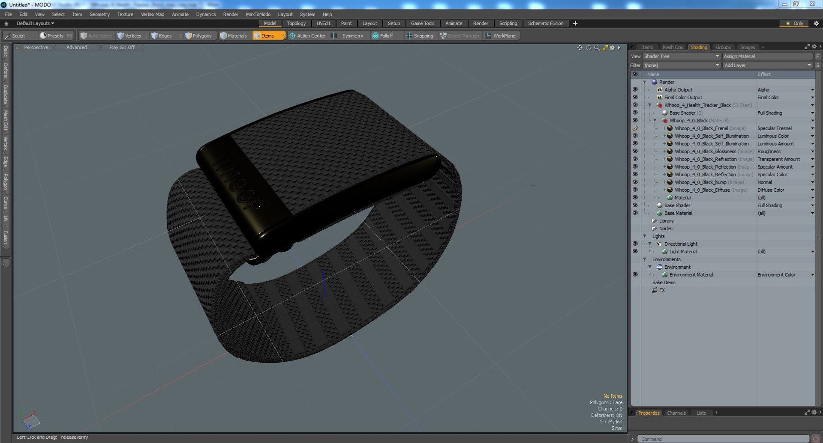Open the Filter (none) dropdown

tap(681, 65)
